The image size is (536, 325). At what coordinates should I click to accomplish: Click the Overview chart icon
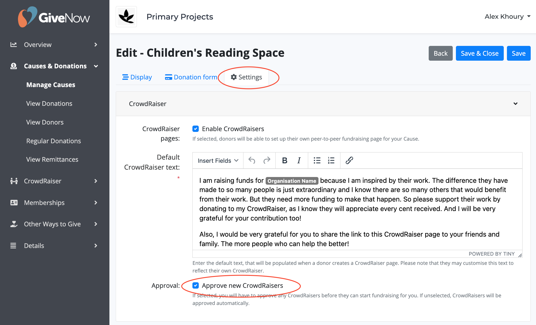pyautogui.click(x=13, y=45)
